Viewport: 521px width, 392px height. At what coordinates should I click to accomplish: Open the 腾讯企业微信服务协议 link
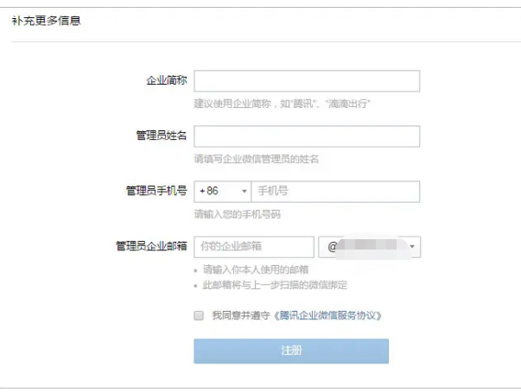tap(327, 316)
